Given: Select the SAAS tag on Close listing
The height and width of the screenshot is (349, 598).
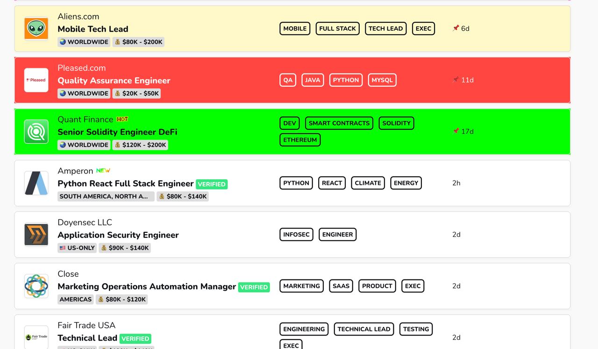Looking at the screenshot, I should tap(341, 286).
